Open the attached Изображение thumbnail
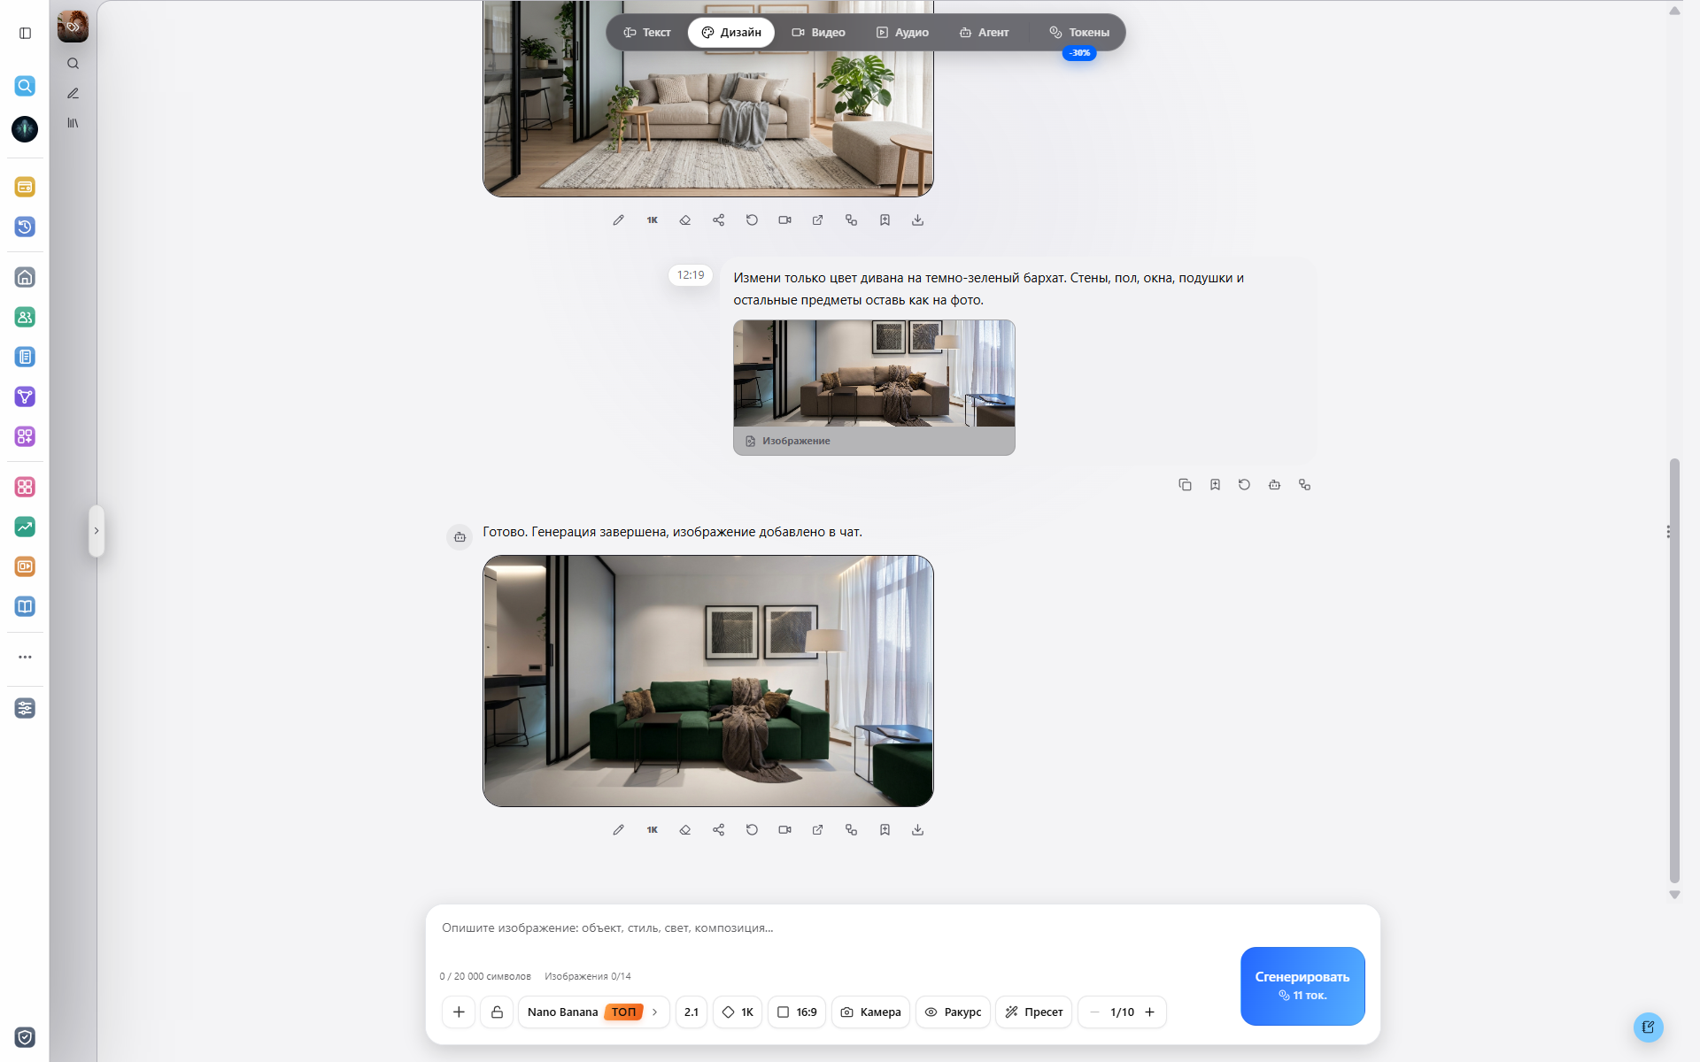Image resolution: width=1700 pixels, height=1062 pixels. coord(874,388)
